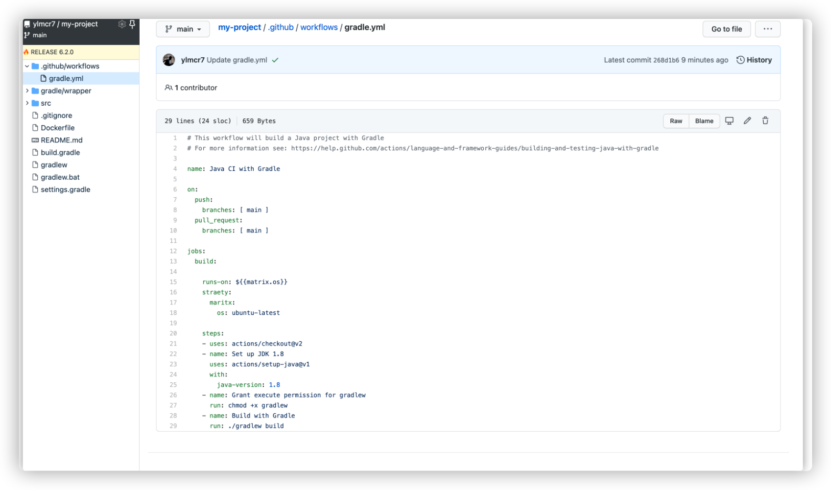Click the Go to file button
831x490 pixels.
(726, 29)
